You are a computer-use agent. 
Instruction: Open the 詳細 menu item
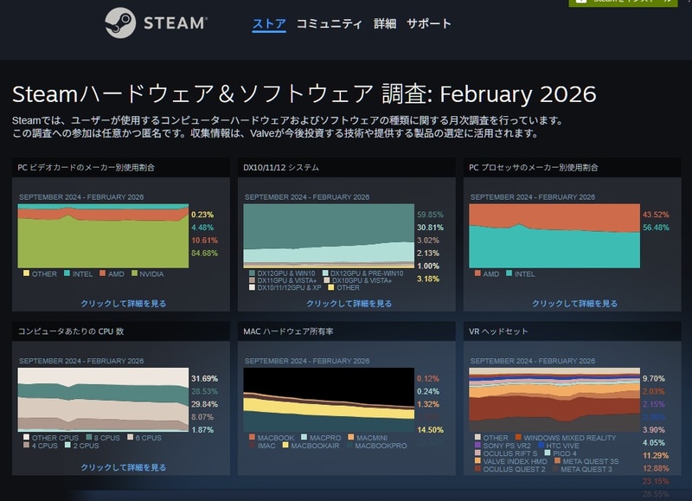click(x=385, y=23)
